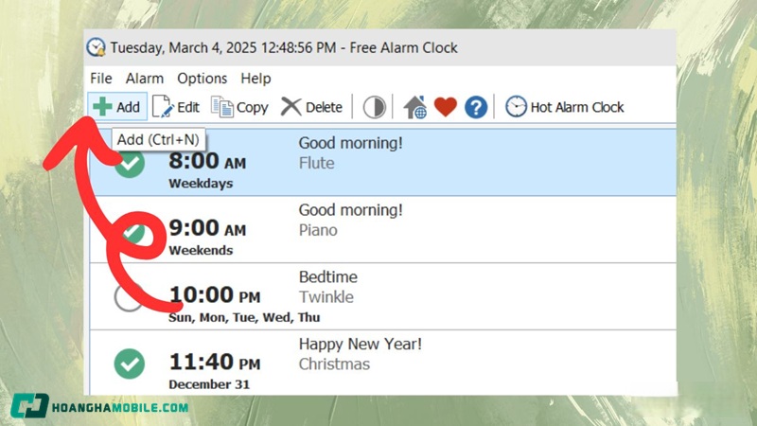This screenshot has width=757, height=426.
Task: Enable the 10:00 PM Bedtime alarm circle
Action: pyautogui.click(x=128, y=296)
